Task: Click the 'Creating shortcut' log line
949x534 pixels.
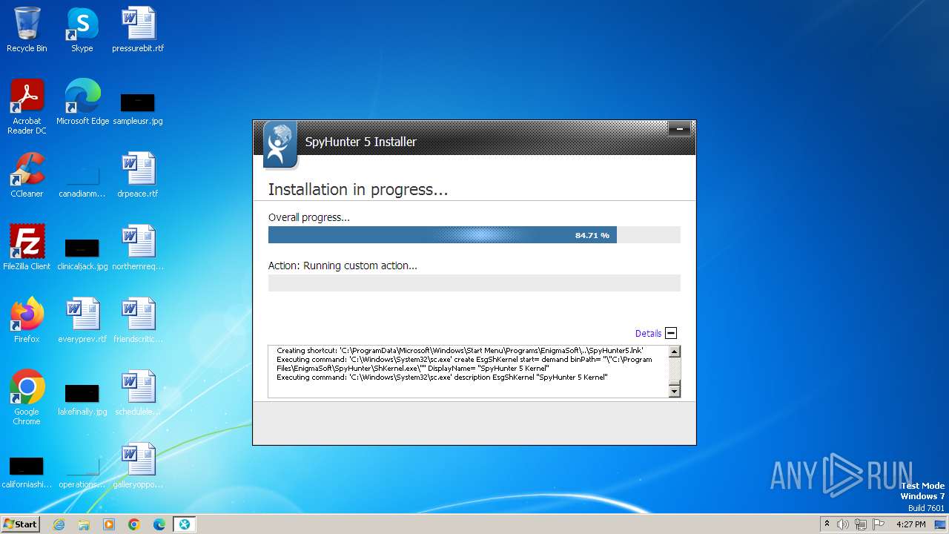Action: coord(460,350)
